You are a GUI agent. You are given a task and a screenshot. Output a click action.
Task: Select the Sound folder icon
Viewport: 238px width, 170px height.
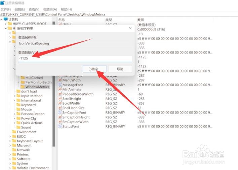[x=18, y=127]
